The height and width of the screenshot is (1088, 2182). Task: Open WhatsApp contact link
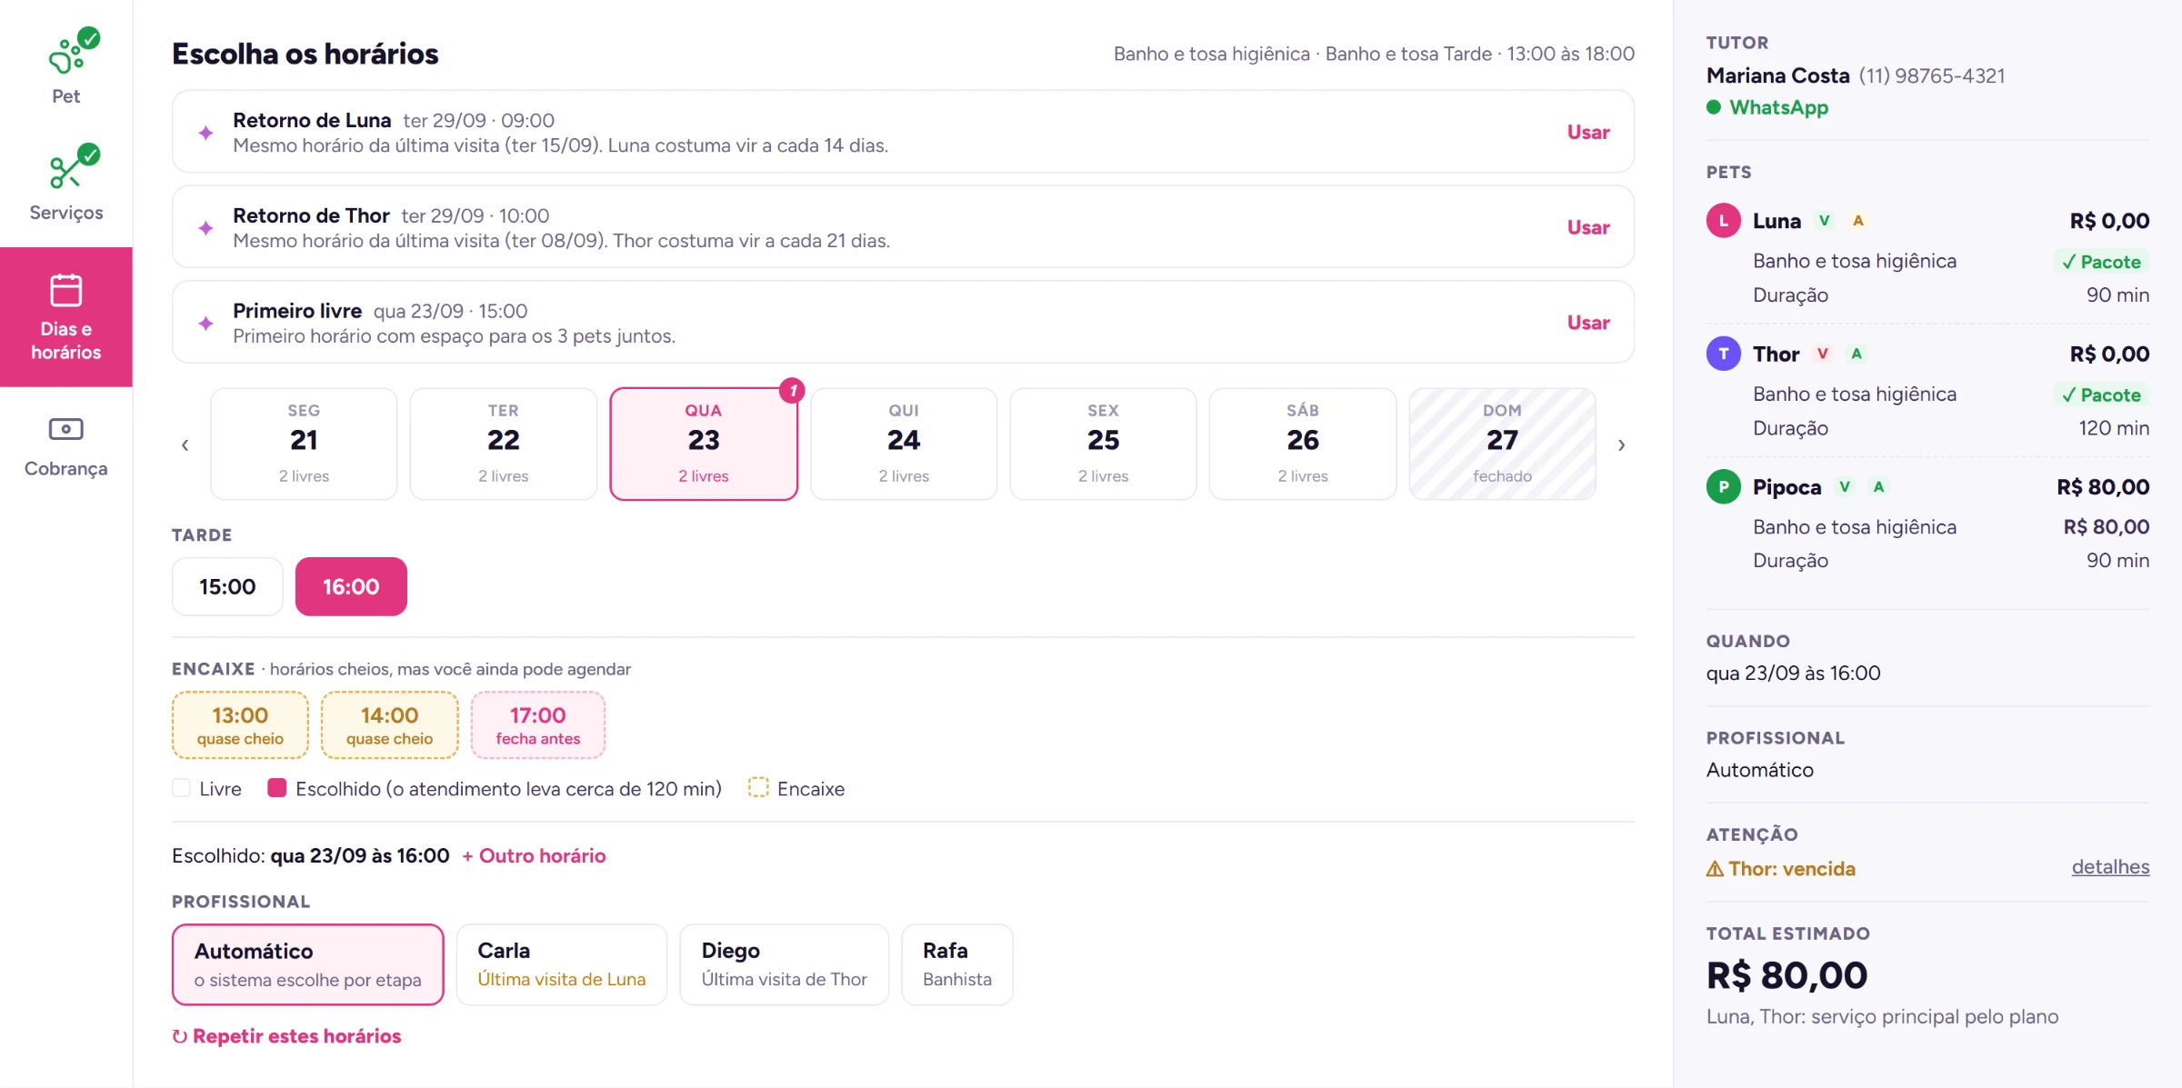[1778, 107]
